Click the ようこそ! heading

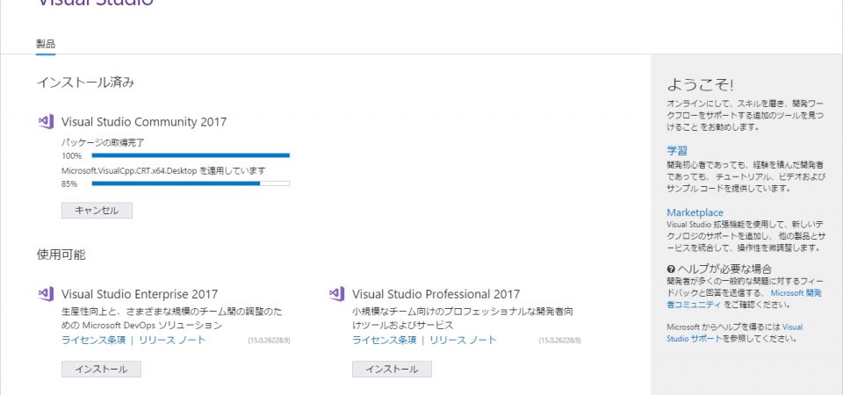700,84
